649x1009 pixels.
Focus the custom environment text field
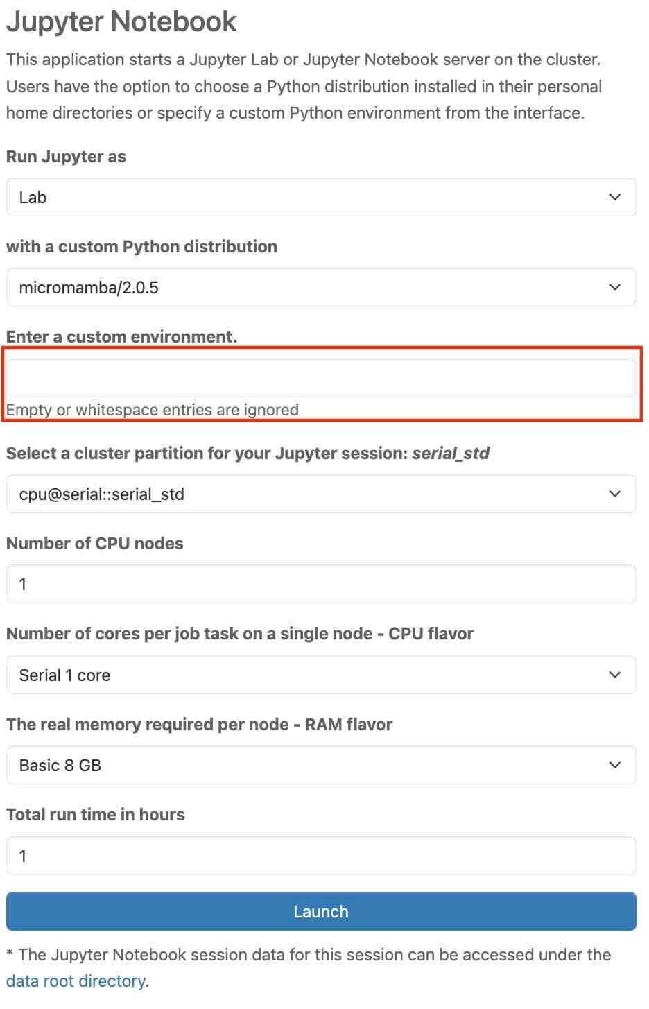tap(320, 378)
